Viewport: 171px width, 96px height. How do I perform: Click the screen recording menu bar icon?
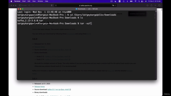click(111, 1)
